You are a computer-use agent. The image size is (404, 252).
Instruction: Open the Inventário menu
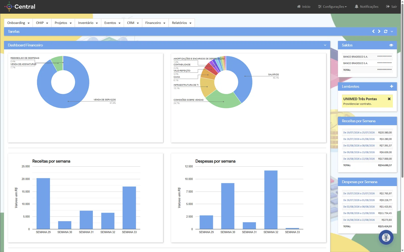click(88, 23)
